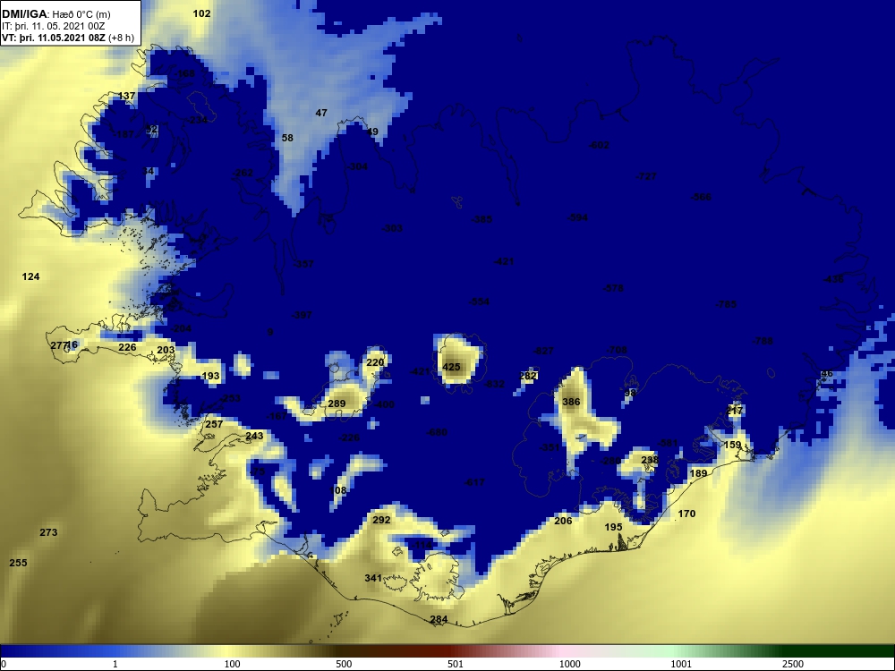The width and height of the screenshot is (895, 671).
Task: Click the value 203 on the map
Action: [166, 351]
